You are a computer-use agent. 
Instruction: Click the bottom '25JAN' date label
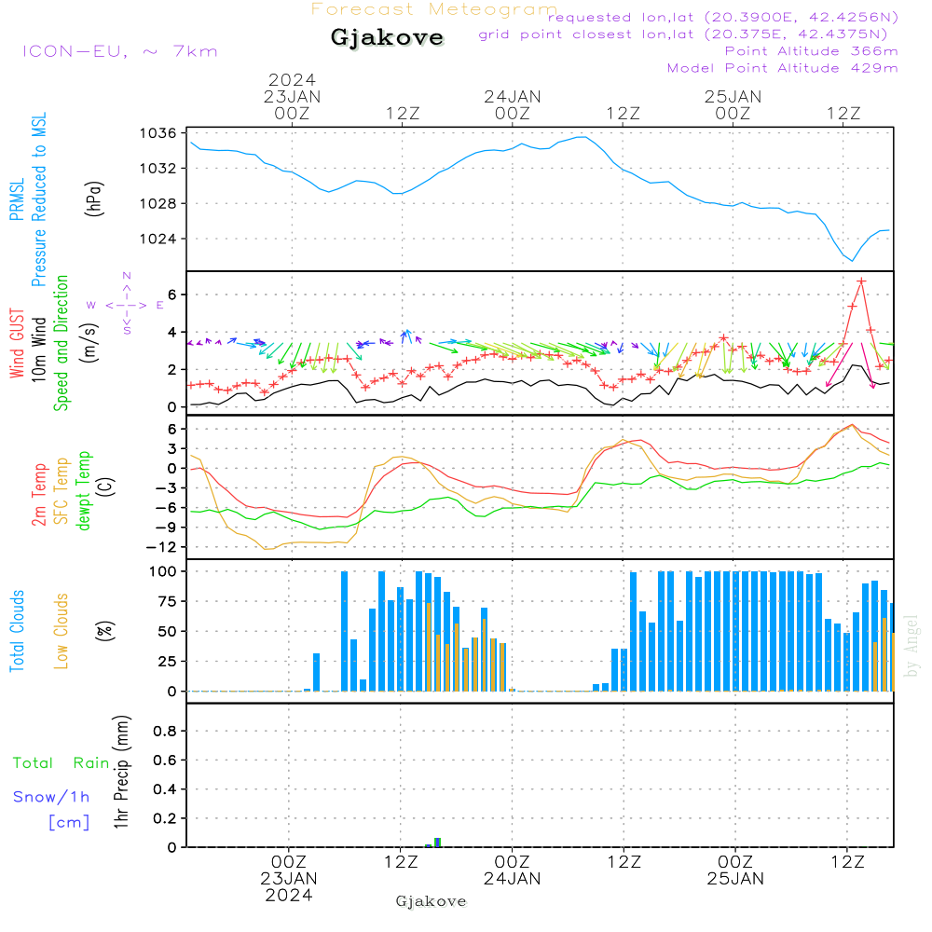pos(734,878)
